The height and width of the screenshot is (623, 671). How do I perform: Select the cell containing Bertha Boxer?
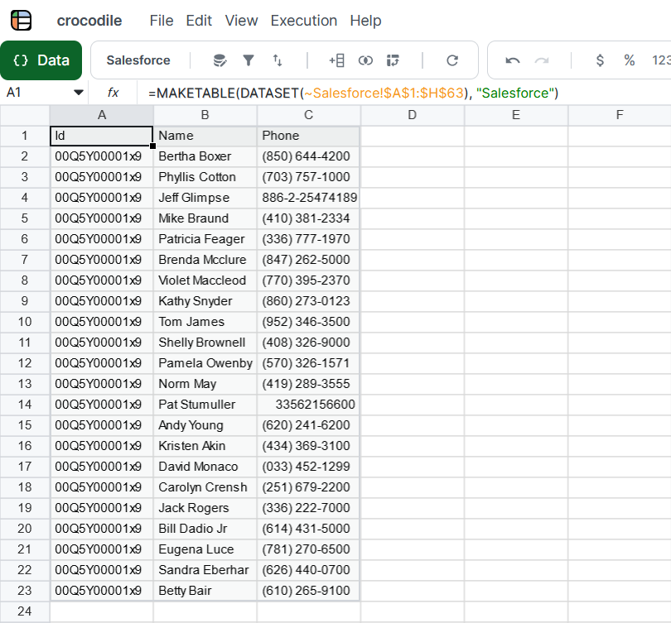[205, 156]
